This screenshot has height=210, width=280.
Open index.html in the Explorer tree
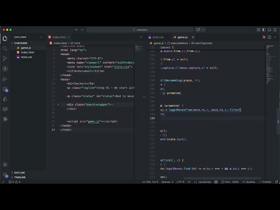[x=28, y=52]
